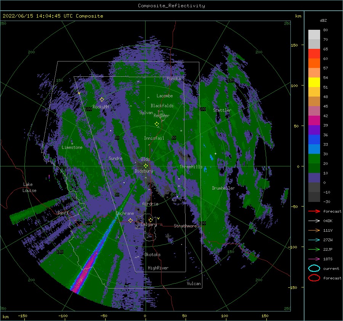Image resolution: width=343 pixels, height=321 pixels.
Task: Click the white 04DK arrow legend icon
Action: (314, 221)
